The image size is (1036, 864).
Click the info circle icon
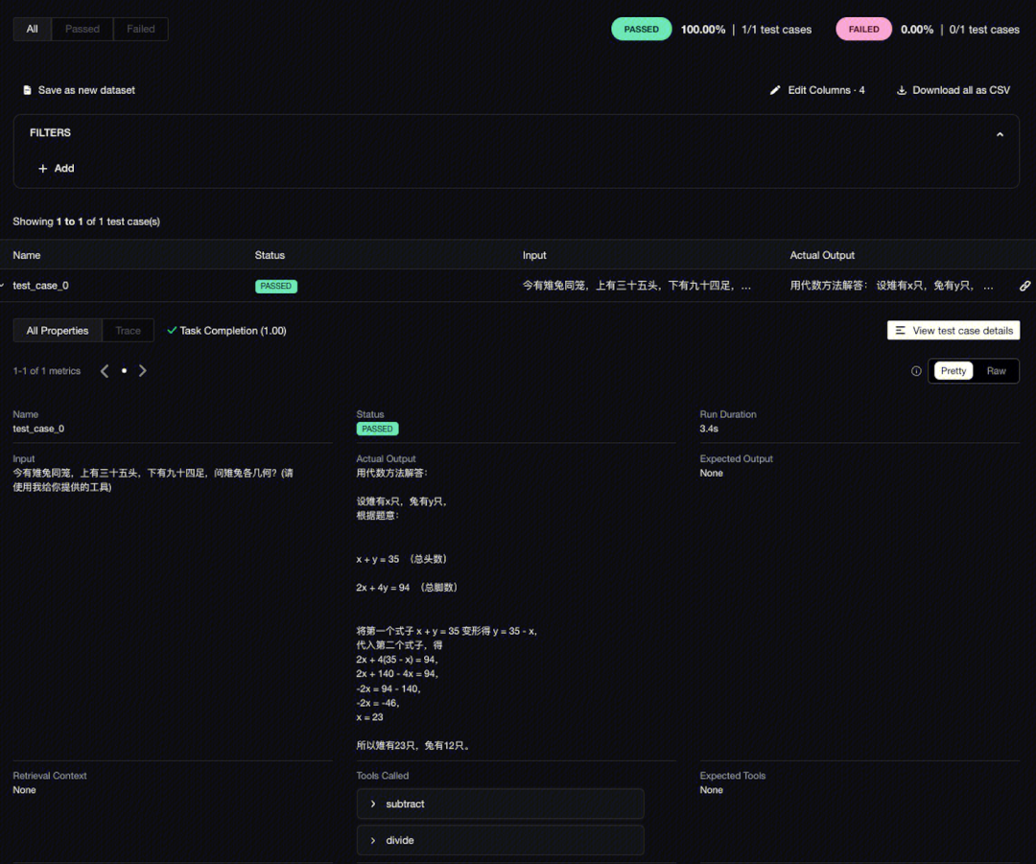click(916, 371)
